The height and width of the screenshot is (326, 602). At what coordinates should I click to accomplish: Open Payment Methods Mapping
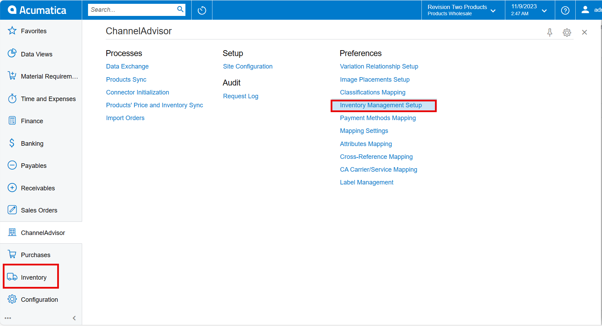coord(378,118)
